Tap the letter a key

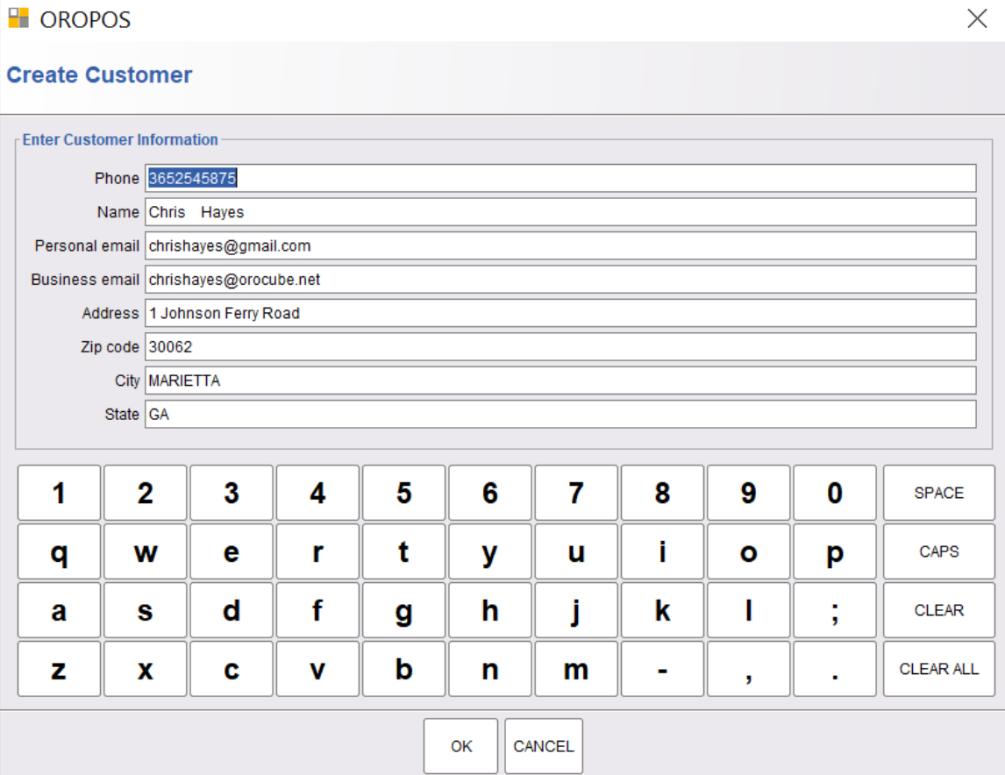pyautogui.click(x=59, y=610)
